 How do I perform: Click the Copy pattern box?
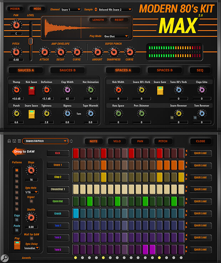coord(17,220)
